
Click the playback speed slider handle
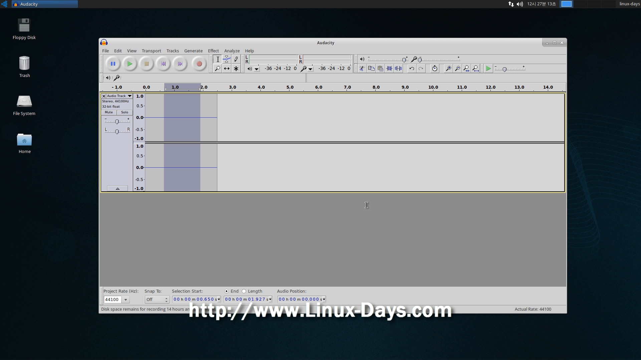504,69
